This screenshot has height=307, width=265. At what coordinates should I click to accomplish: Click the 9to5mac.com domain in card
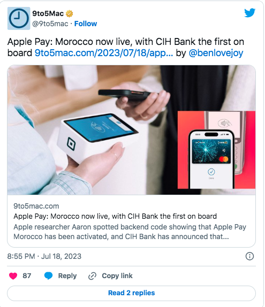(36, 206)
